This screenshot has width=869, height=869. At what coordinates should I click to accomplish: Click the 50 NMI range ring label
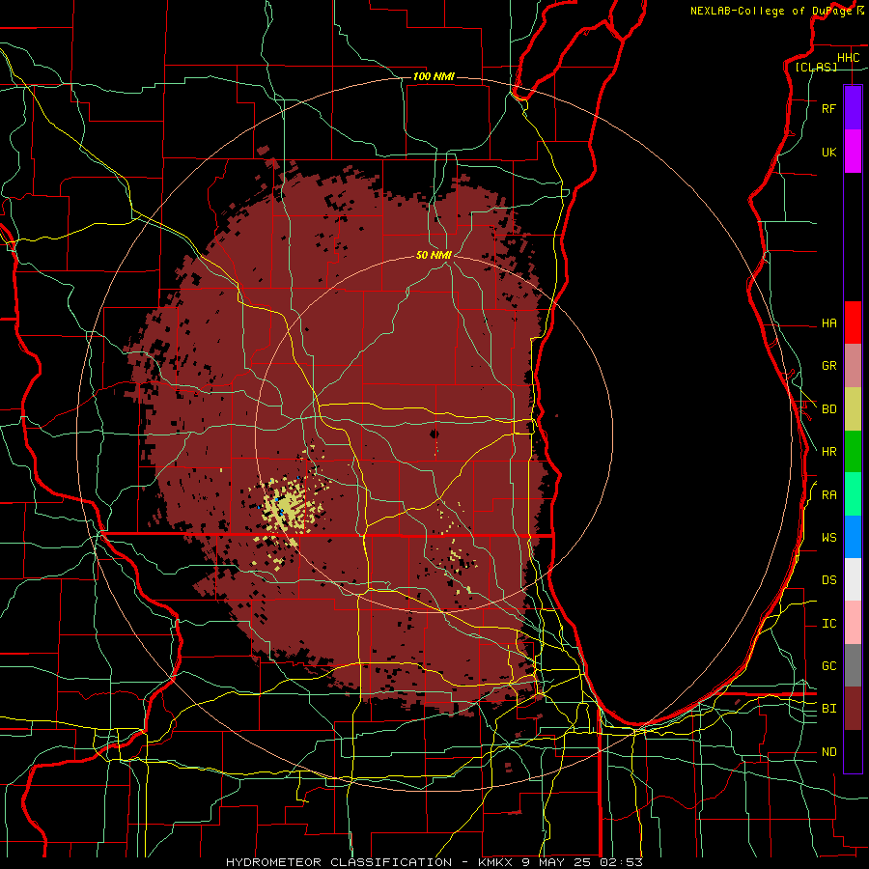coord(434,255)
